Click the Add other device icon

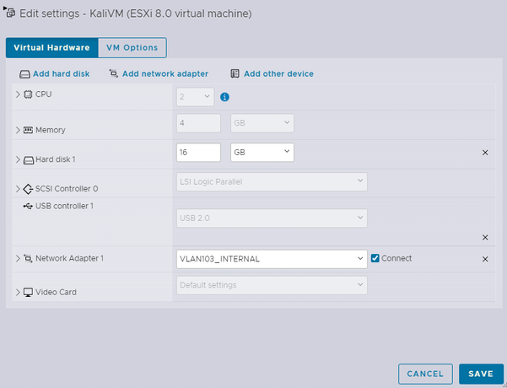[235, 74]
